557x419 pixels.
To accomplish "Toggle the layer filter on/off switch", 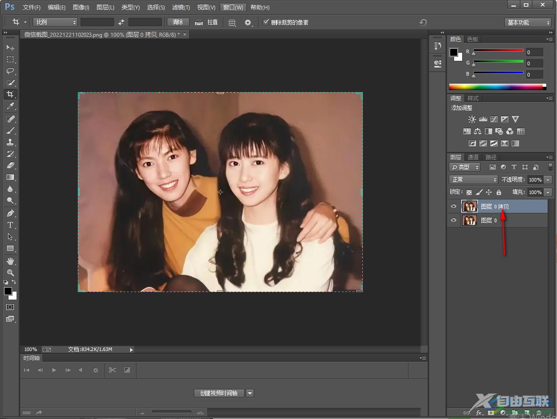I will [x=550, y=167].
